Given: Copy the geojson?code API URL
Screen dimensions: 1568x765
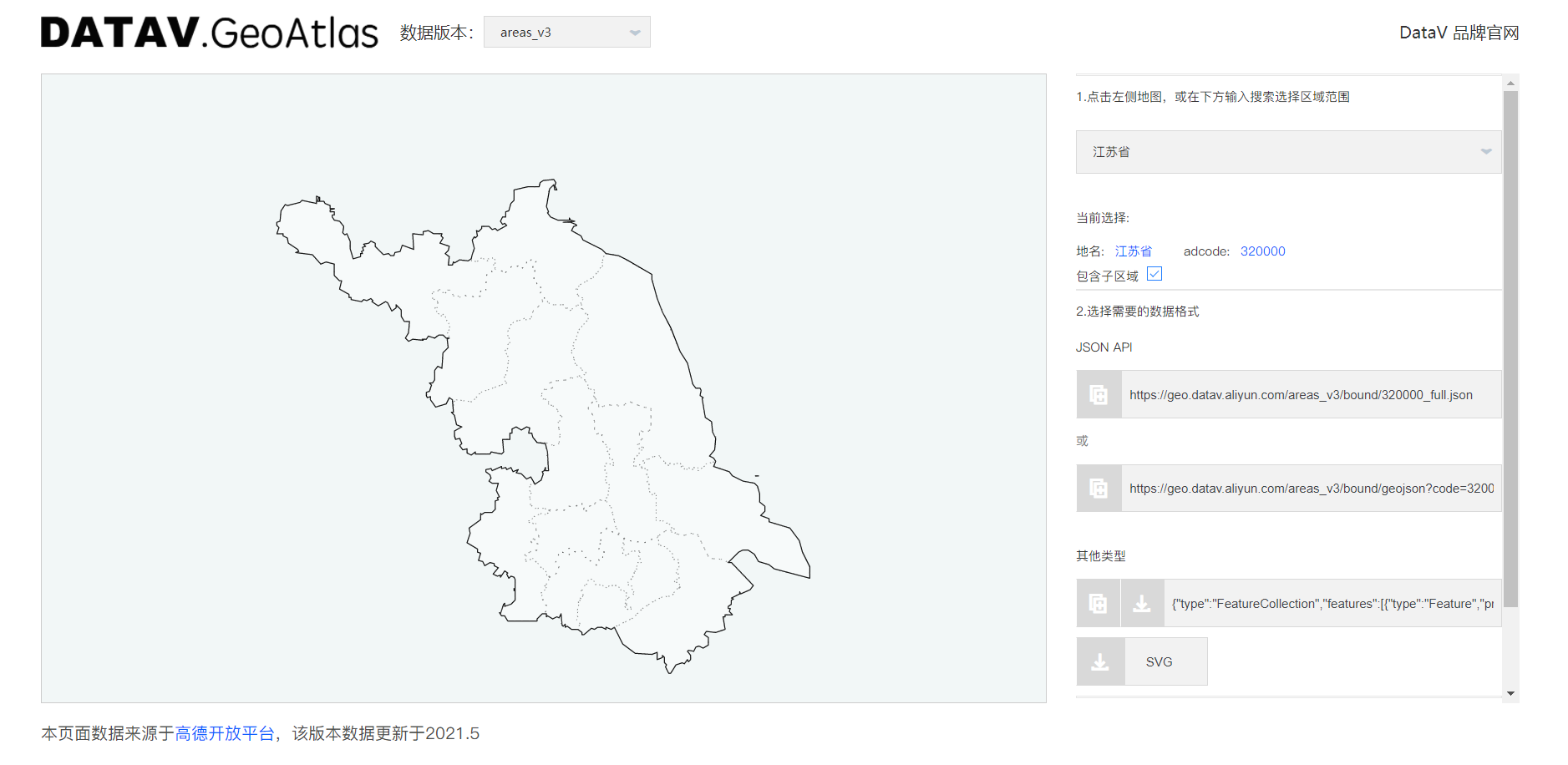Looking at the screenshot, I should point(1099,488).
